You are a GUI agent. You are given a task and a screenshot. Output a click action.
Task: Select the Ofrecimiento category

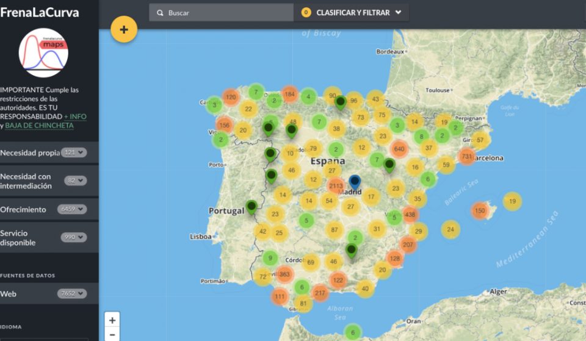(x=49, y=209)
